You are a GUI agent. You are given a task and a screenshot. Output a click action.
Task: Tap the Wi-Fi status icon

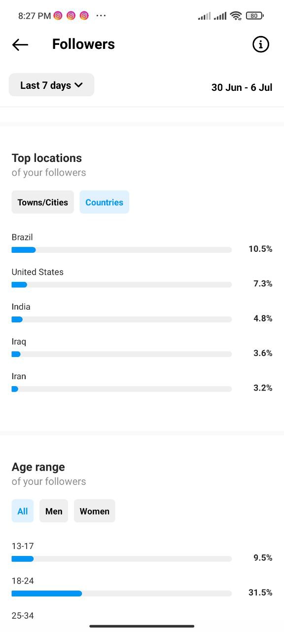(x=236, y=16)
